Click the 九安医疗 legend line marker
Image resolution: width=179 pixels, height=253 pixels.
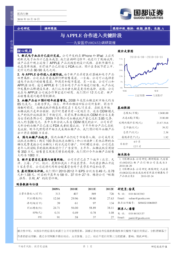tap(149, 96)
